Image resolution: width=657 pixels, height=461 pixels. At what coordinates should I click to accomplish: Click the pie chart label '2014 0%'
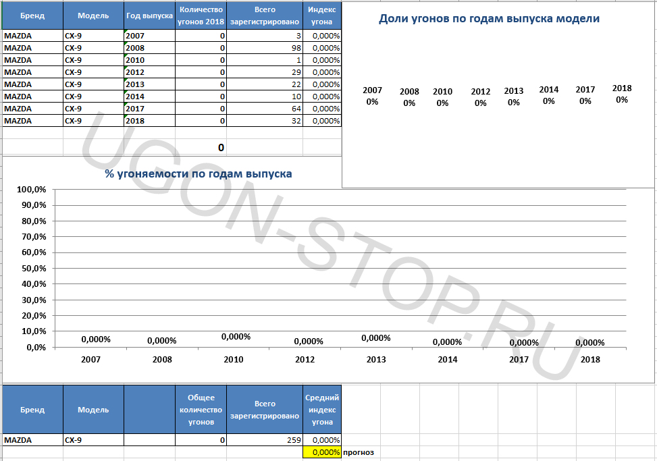(x=549, y=95)
